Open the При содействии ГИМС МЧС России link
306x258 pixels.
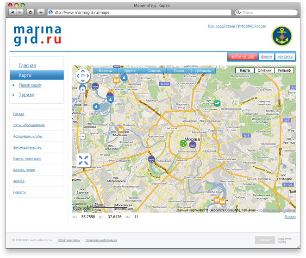coord(237,26)
